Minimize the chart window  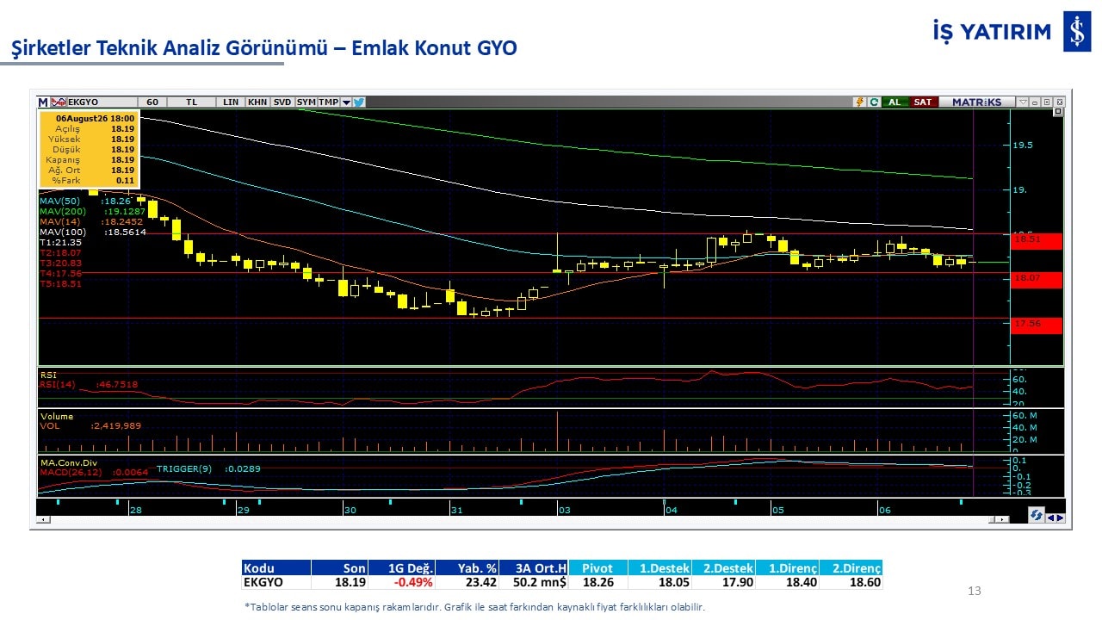pos(1036,102)
